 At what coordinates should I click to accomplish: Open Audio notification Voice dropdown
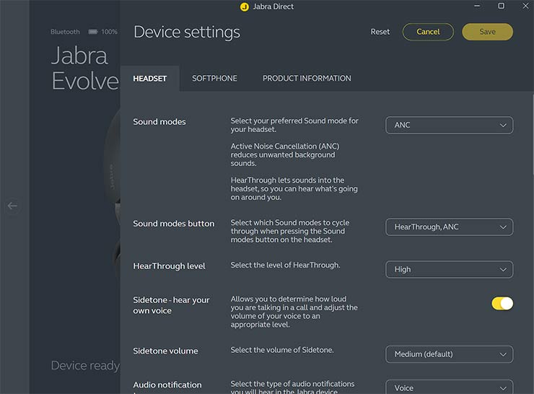tap(449, 388)
